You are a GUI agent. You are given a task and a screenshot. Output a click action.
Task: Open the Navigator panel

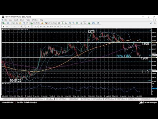[20, 23]
